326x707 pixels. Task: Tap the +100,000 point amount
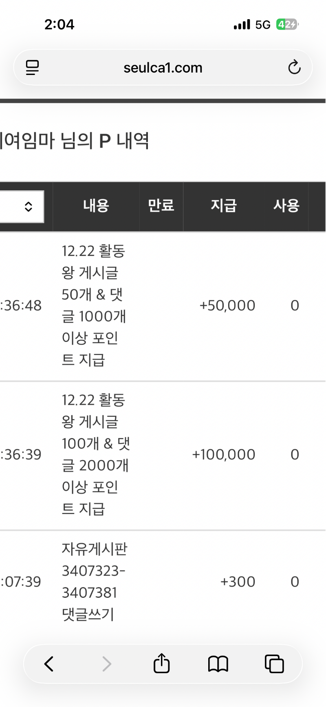tap(224, 454)
